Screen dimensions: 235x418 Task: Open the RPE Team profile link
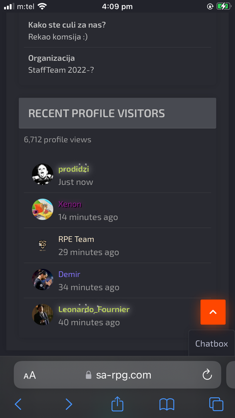76,239
